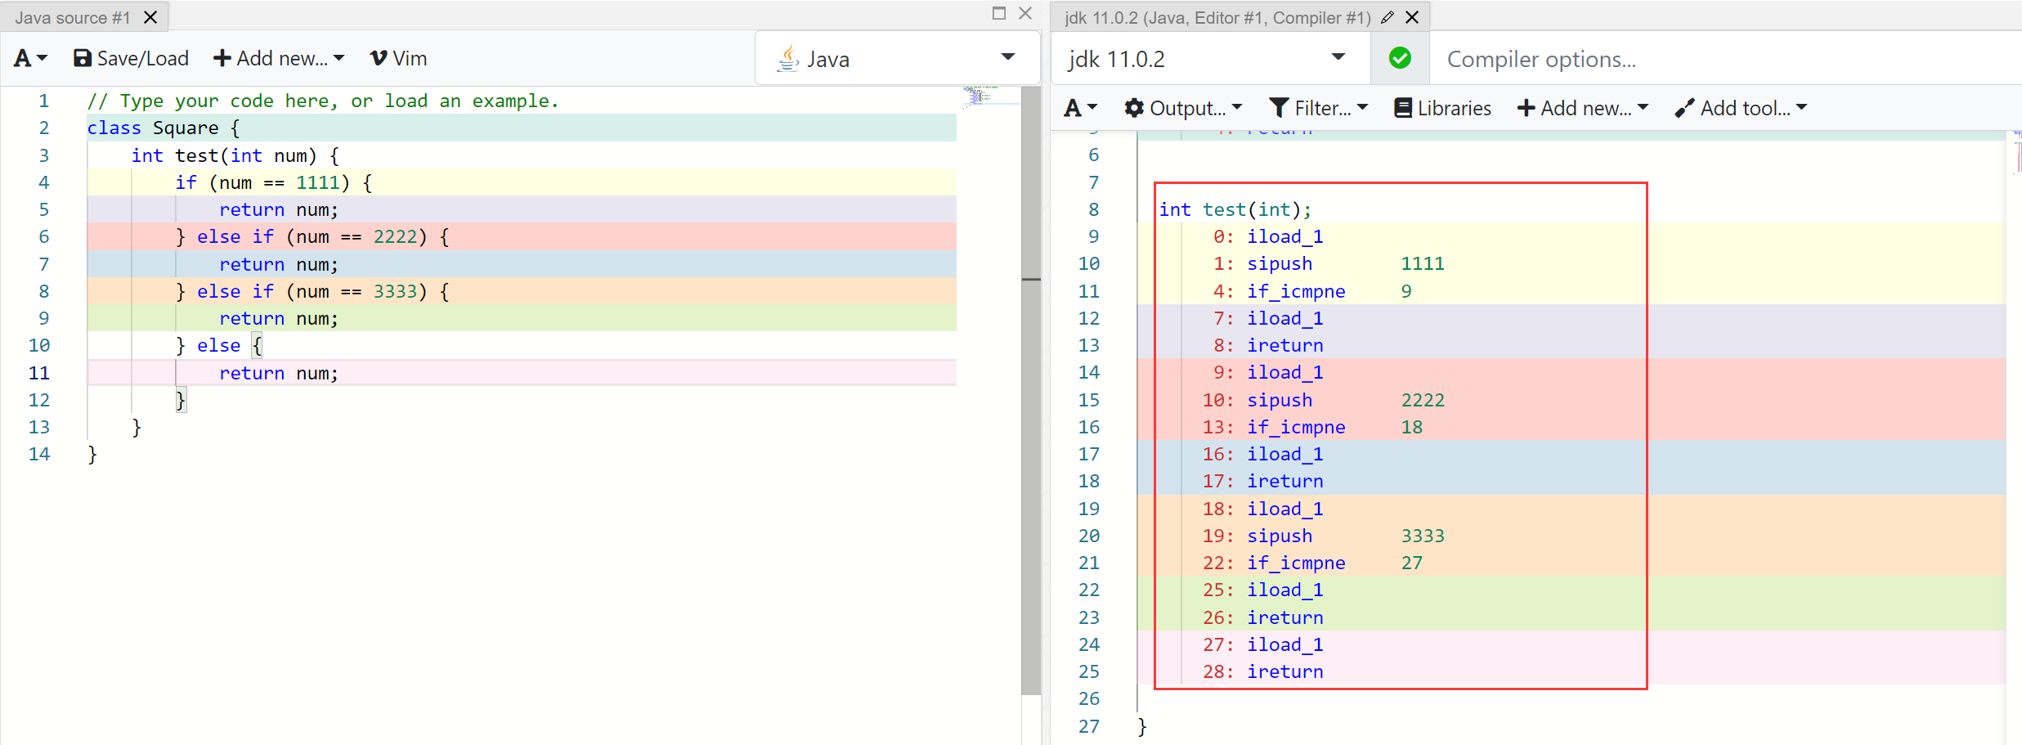Image resolution: width=2022 pixels, height=745 pixels.
Task: Click output line number 27
Action: point(1089,726)
